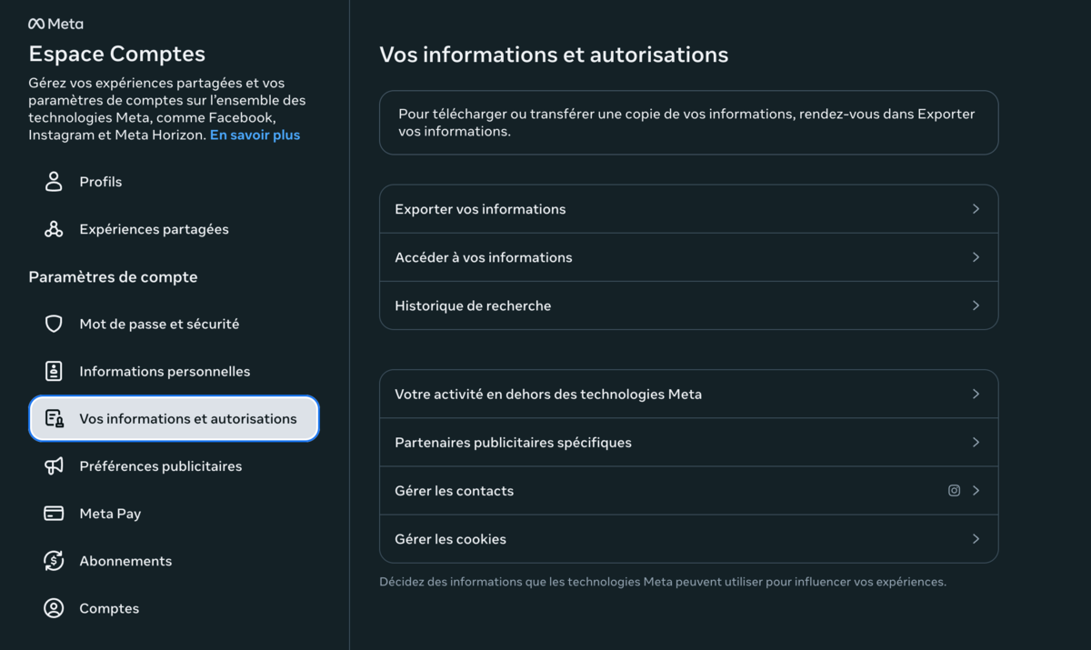Select Préférences publicitaires in the sidebar menu
Viewport: 1091px width, 650px height.
pyautogui.click(x=161, y=465)
